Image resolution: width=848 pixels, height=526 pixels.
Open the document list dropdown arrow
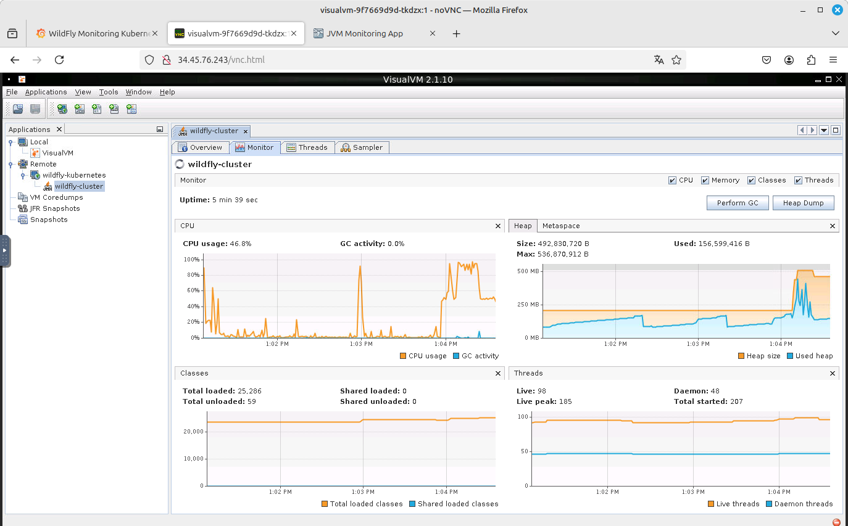point(823,130)
